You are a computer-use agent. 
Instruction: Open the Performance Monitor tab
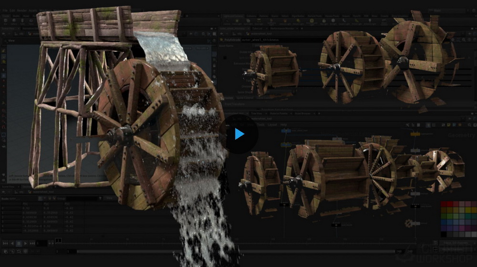[282, 29]
